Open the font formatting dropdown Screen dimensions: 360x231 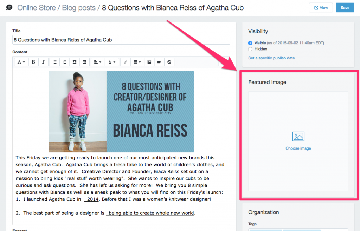coord(21,62)
